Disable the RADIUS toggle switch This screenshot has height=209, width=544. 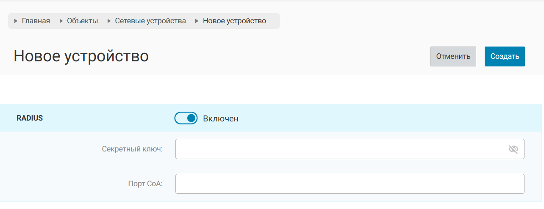pos(186,118)
